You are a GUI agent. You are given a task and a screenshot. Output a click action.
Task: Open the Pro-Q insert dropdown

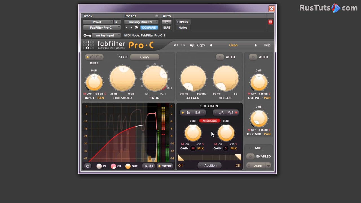[x=98, y=22]
